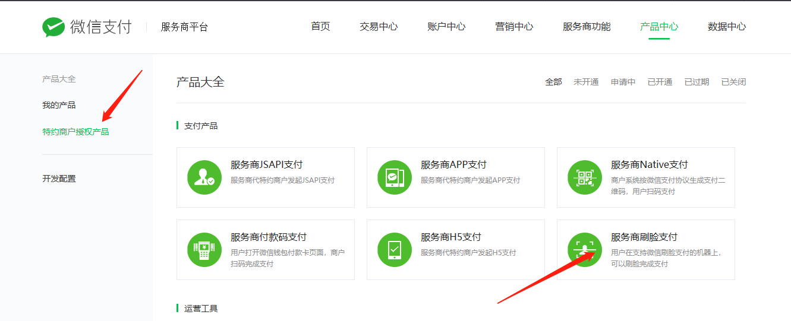Open 开发配置 in the sidebar
This screenshot has height=321, width=791.
[59, 179]
